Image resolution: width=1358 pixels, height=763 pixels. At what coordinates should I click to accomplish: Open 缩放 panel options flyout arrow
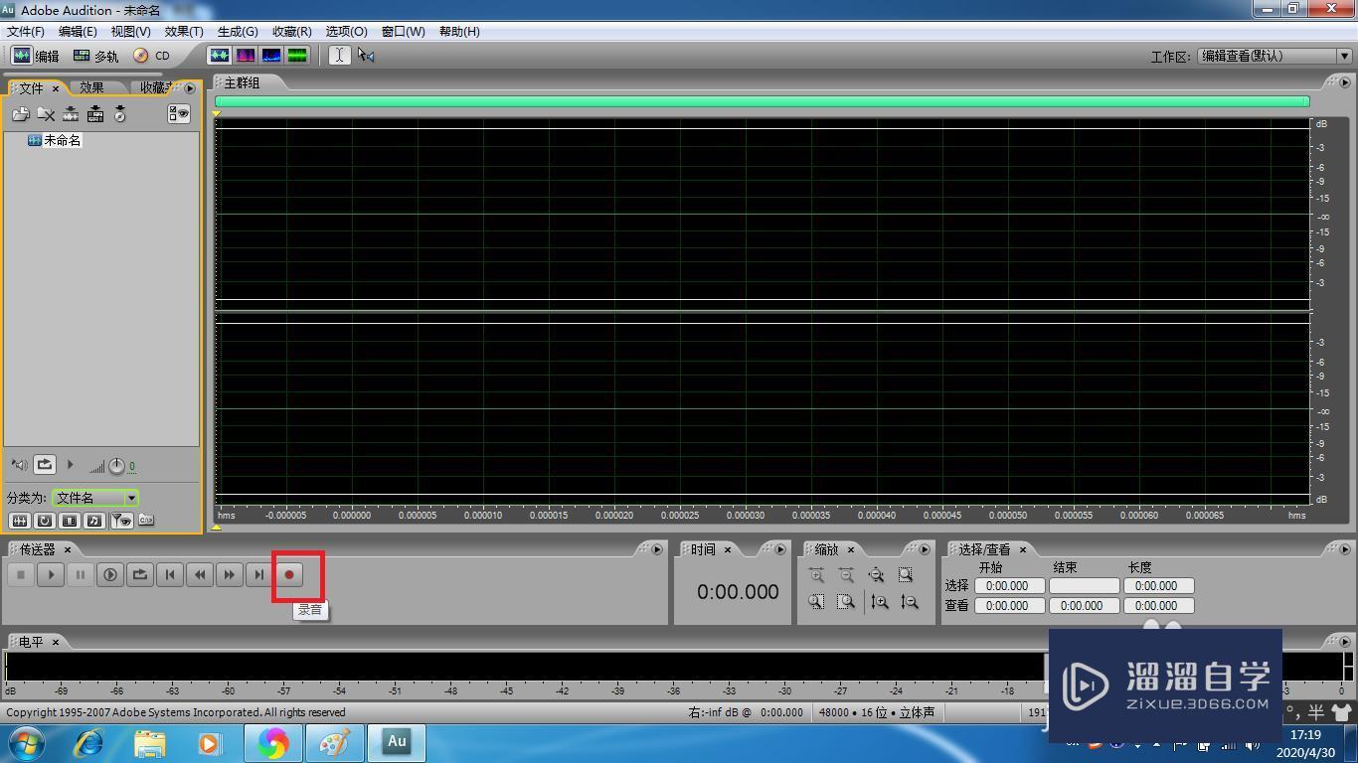click(925, 549)
